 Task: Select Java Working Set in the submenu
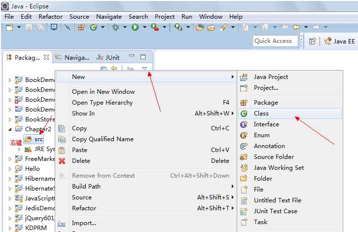click(x=290, y=168)
